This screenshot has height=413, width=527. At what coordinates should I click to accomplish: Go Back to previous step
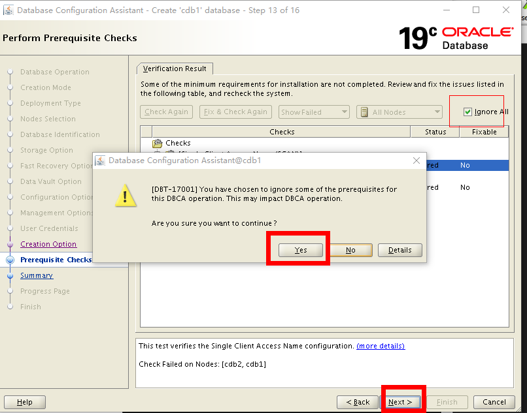pos(358,402)
